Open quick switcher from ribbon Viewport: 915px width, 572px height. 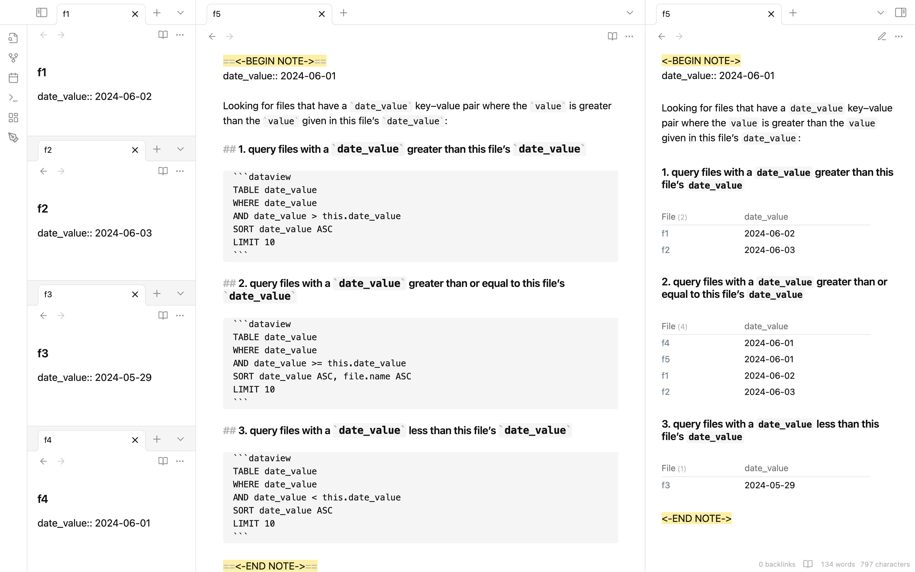click(13, 38)
